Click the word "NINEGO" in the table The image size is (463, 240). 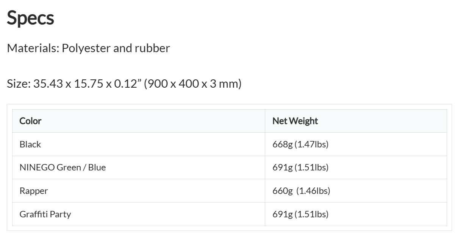coord(37,167)
